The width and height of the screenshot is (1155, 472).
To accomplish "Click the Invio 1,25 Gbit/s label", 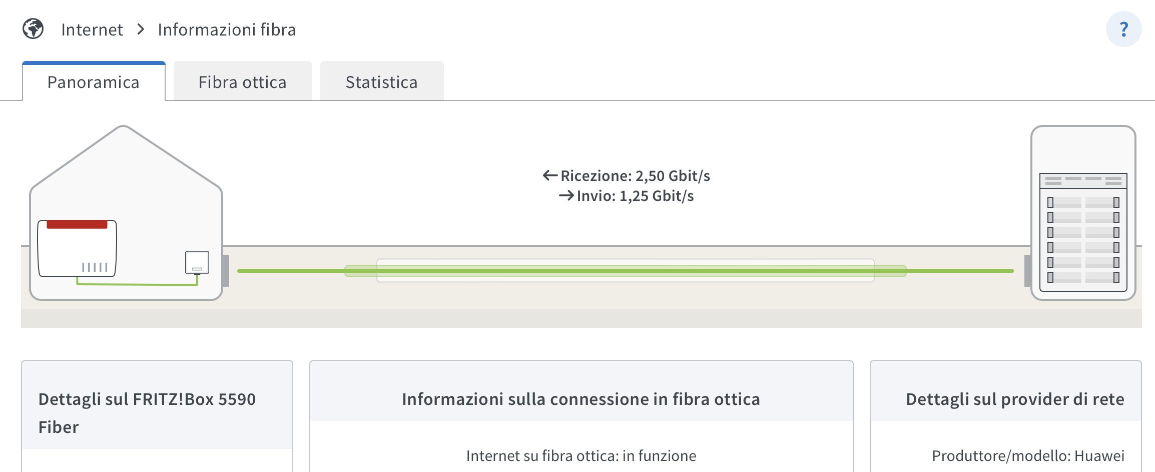I will [635, 195].
